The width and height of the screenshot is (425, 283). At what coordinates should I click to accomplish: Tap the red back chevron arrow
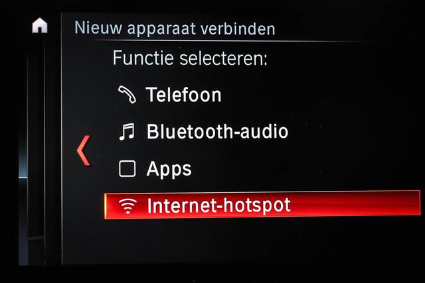84,150
